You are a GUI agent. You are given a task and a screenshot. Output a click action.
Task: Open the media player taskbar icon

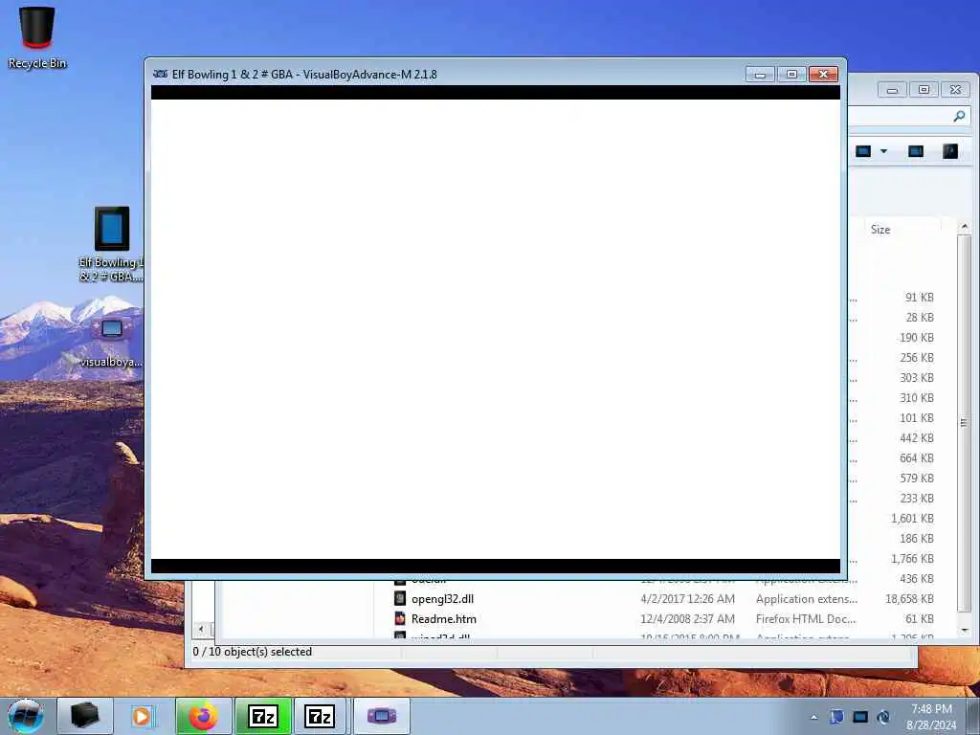pyautogui.click(x=142, y=716)
